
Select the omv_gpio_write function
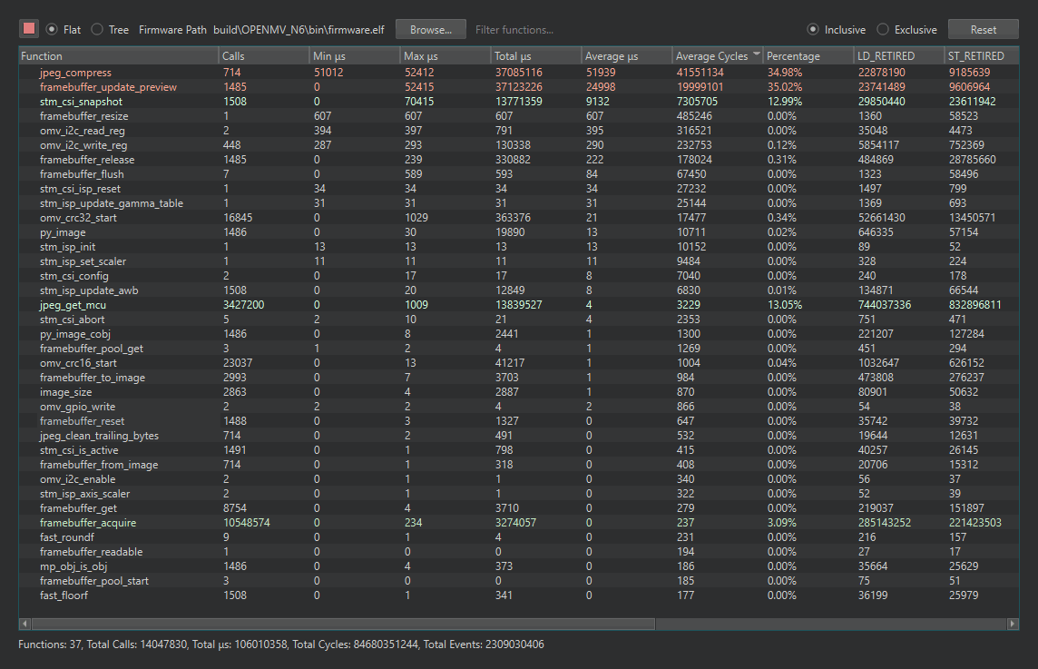(x=519, y=407)
